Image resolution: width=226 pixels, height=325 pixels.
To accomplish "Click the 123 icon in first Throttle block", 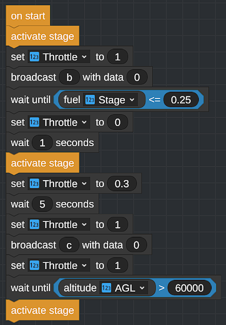I will coord(34,56).
